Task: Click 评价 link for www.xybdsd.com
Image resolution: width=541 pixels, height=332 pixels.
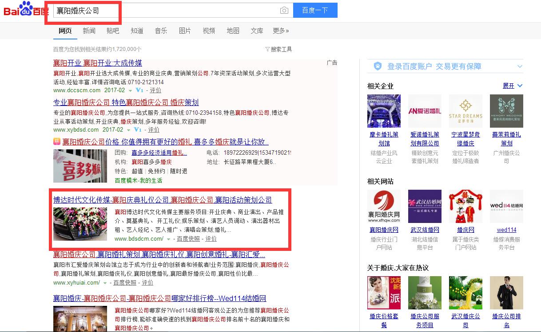Action: click(154, 129)
